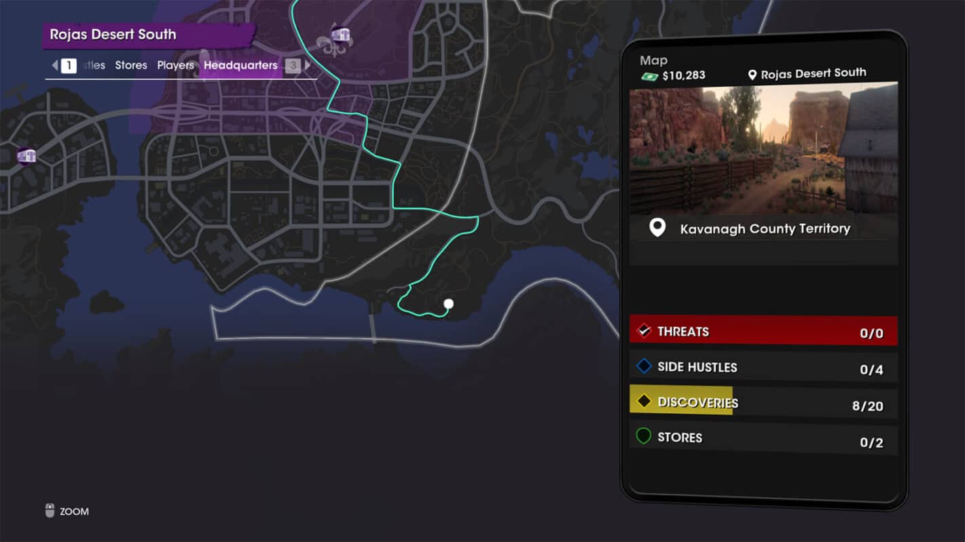Click the Kavanagh County Territory preview image
The height and width of the screenshot is (542, 965).
(x=763, y=148)
